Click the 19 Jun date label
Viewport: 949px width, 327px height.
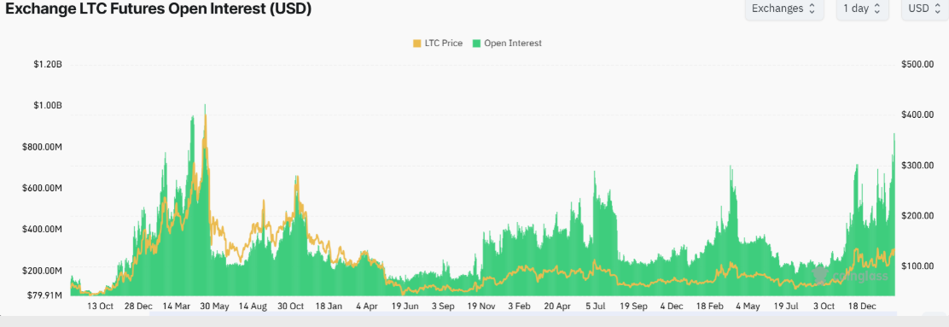(x=405, y=307)
